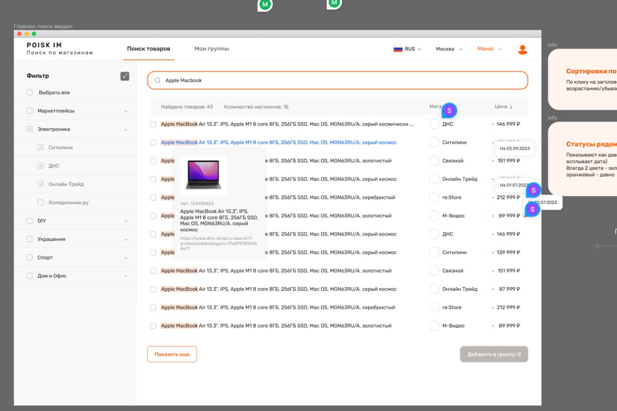The image size is (617, 411).
Task: Click the Ситилинк logo circle in the blue-highlighted row
Action: 434,142
